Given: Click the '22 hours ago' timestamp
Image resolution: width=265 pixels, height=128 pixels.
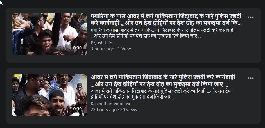Looking at the screenshot, I should tap(104, 110).
